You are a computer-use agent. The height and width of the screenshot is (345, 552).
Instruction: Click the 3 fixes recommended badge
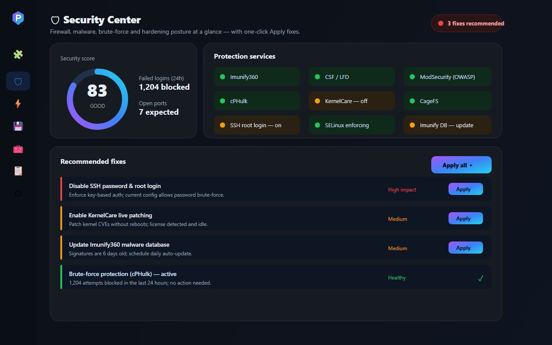tap(467, 23)
